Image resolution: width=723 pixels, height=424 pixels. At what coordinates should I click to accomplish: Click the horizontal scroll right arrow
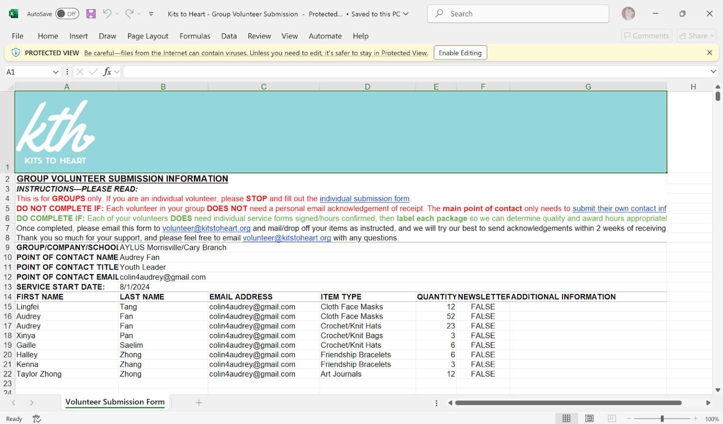tap(708, 403)
